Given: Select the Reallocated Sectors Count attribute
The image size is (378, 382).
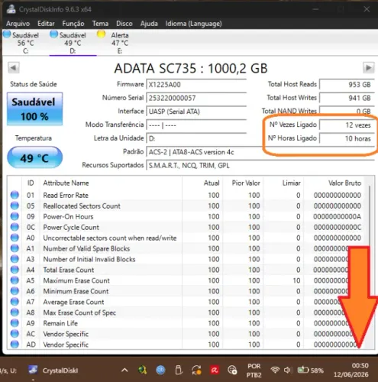Looking at the screenshot, I should (82, 206).
